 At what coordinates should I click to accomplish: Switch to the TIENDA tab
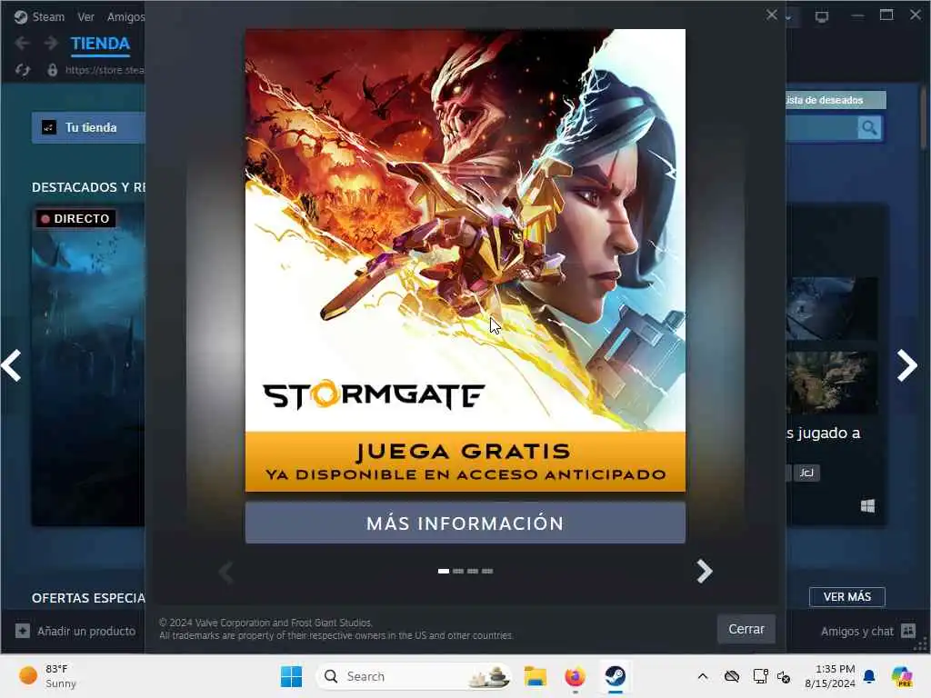point(100,44)
